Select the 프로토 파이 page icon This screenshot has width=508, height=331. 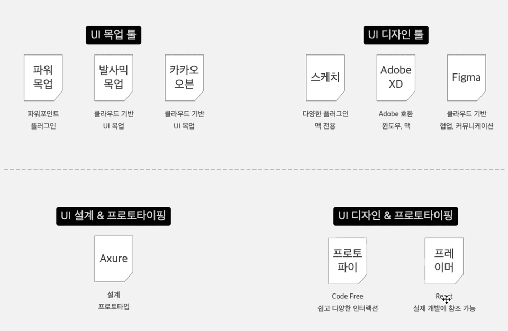[x=348, y=261]
